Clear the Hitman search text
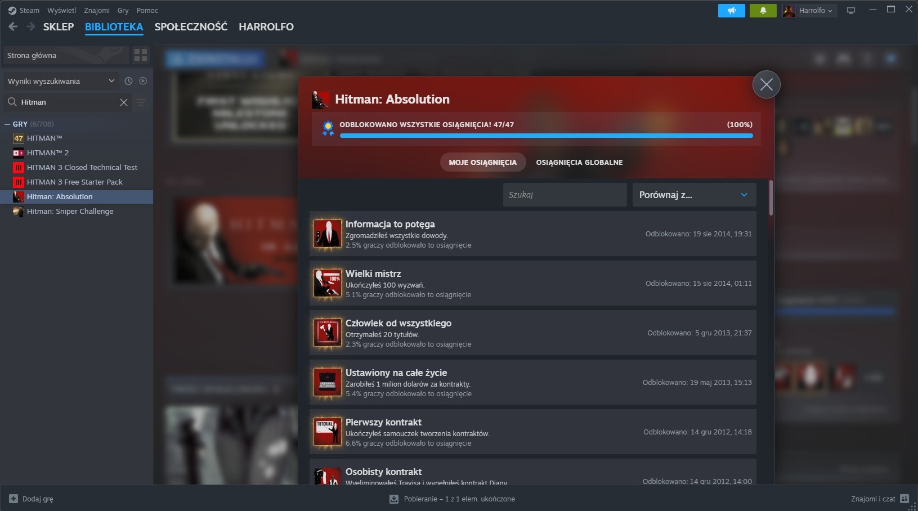Screen dimensions: 918x511 tap(124, 102)
